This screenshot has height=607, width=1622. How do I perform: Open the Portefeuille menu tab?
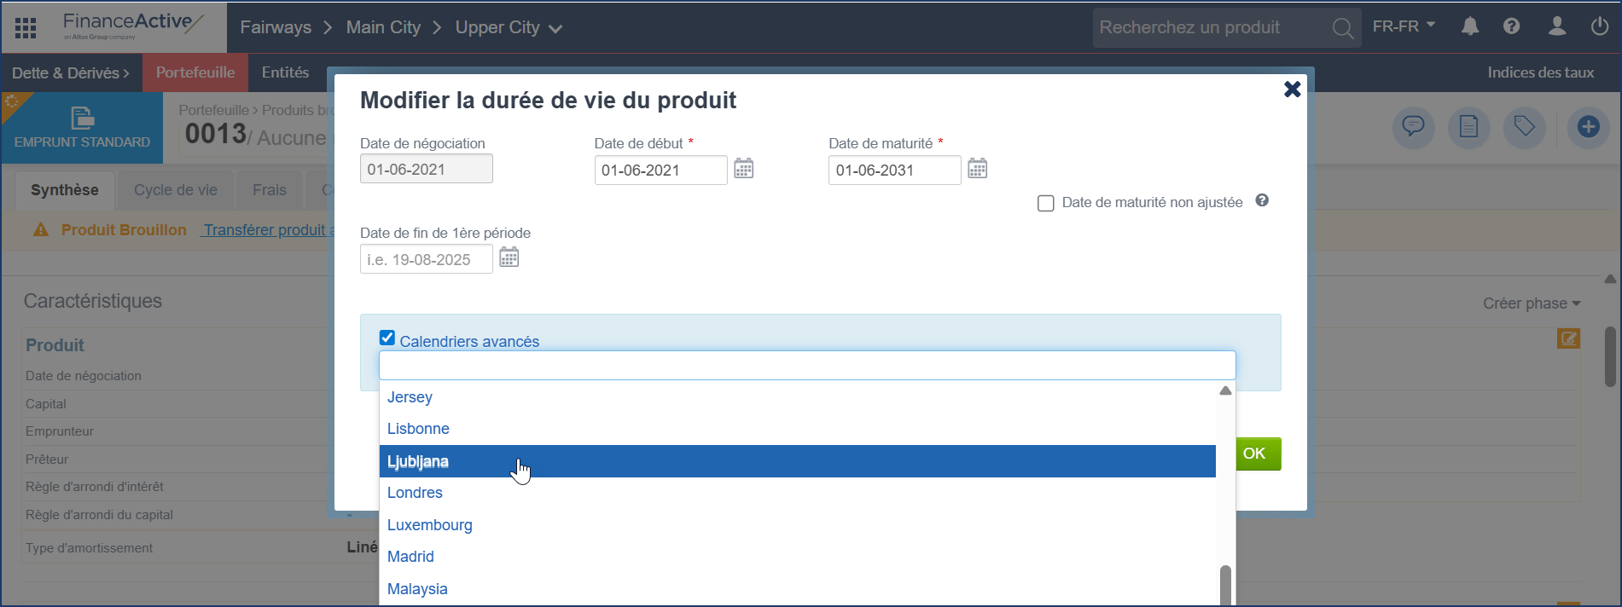click(195, 72)
